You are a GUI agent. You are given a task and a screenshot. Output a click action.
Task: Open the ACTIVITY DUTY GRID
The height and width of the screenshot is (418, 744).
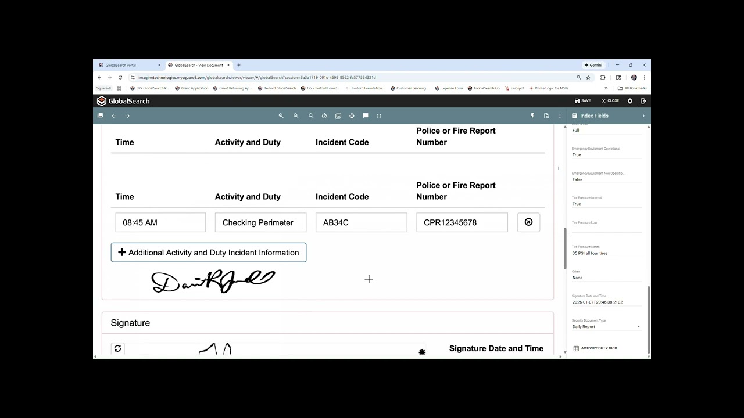pyautogui.click(x=595, y=348)
